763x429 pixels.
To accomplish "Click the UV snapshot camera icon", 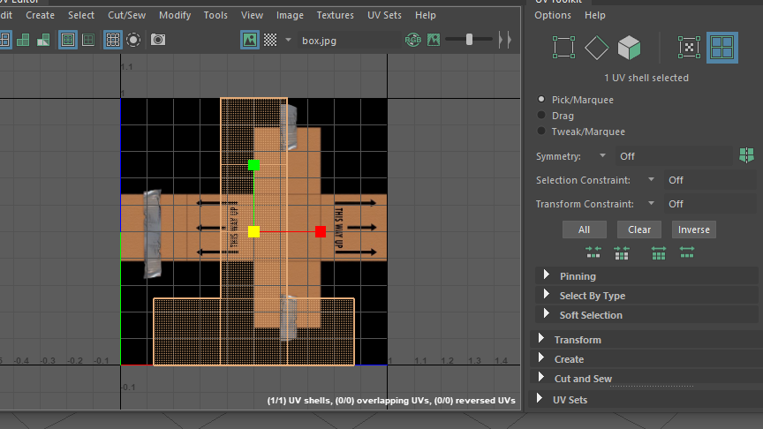I will (x=158, y=40).
